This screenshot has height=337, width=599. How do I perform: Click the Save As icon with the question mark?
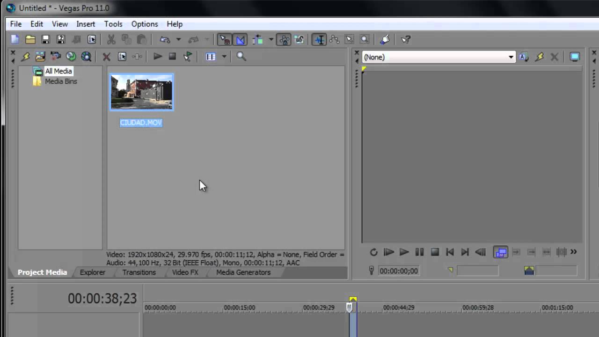click(61, 40)
